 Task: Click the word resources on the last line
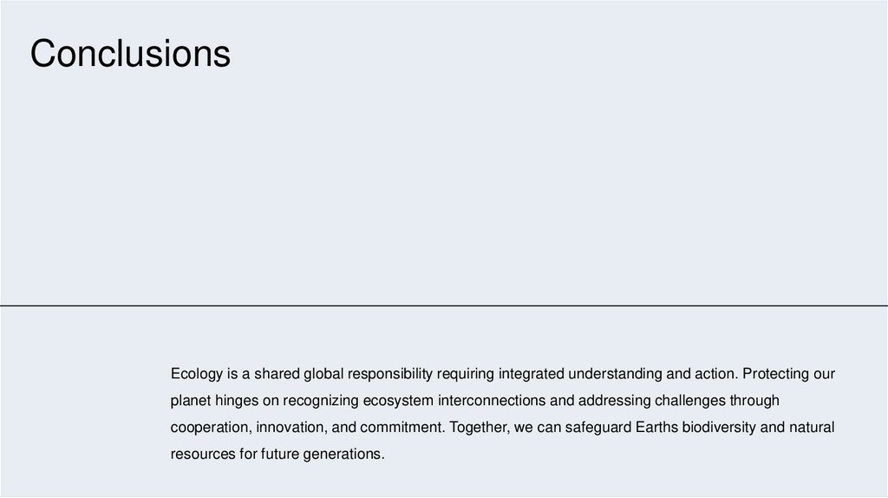point(203,454)
